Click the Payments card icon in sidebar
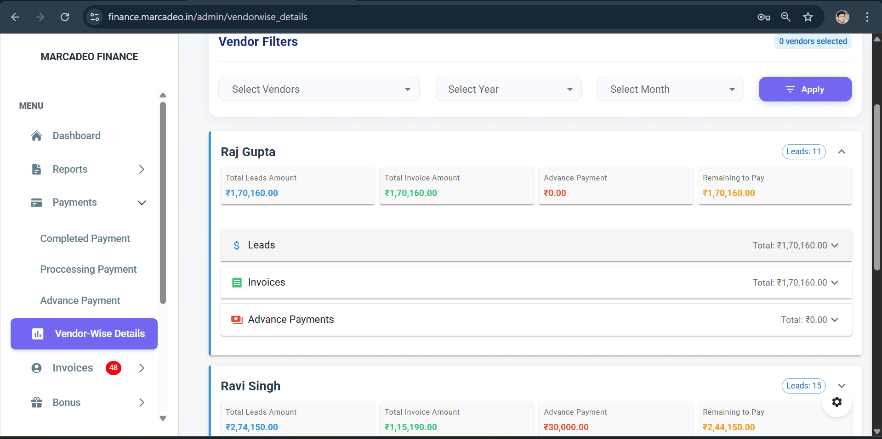 coord(36,202)
